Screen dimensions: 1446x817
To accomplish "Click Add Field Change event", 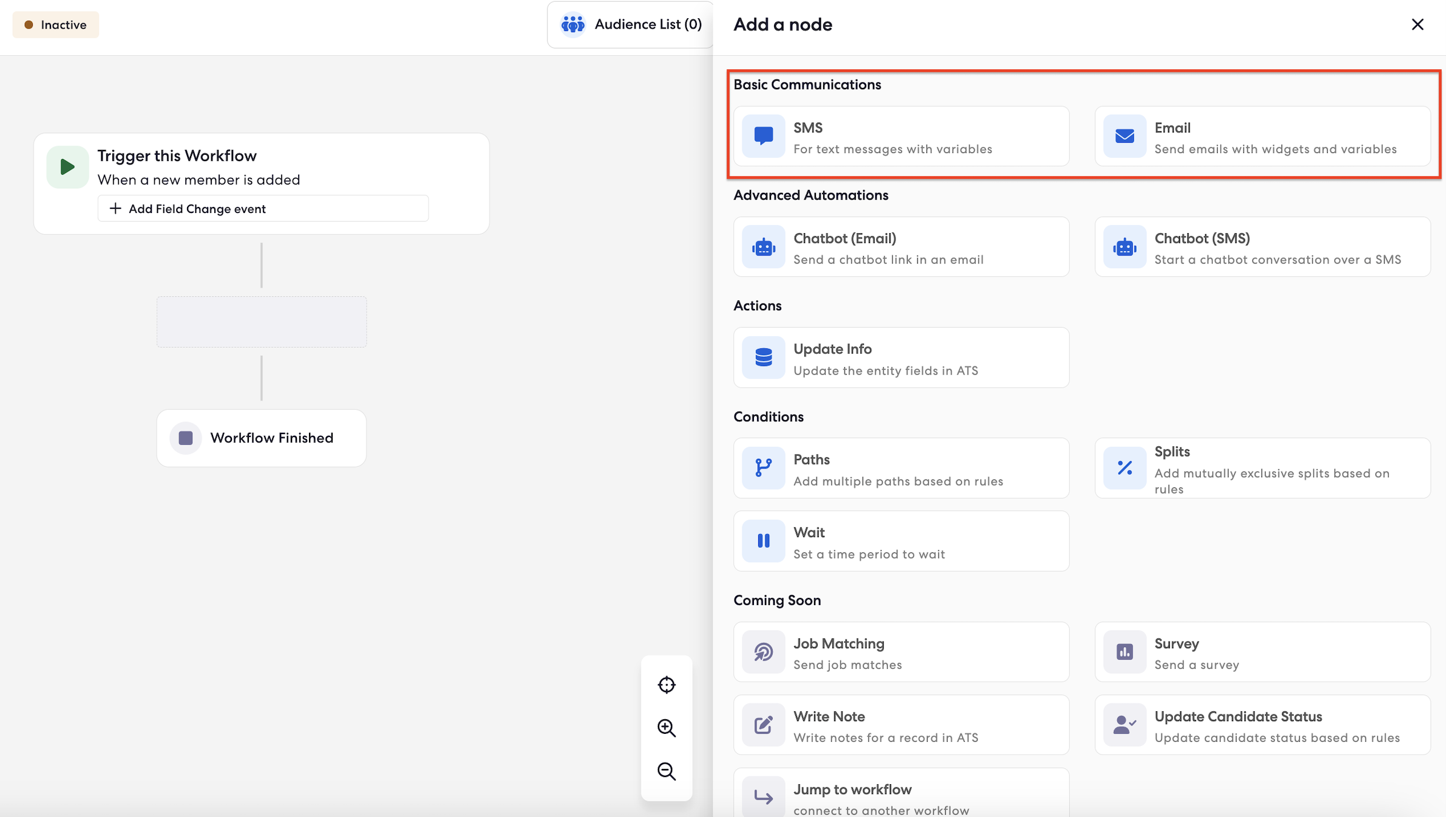I will (x=262, y=208).
